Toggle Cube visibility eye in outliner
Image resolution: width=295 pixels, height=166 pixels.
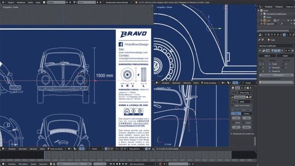tap(289, 20)
